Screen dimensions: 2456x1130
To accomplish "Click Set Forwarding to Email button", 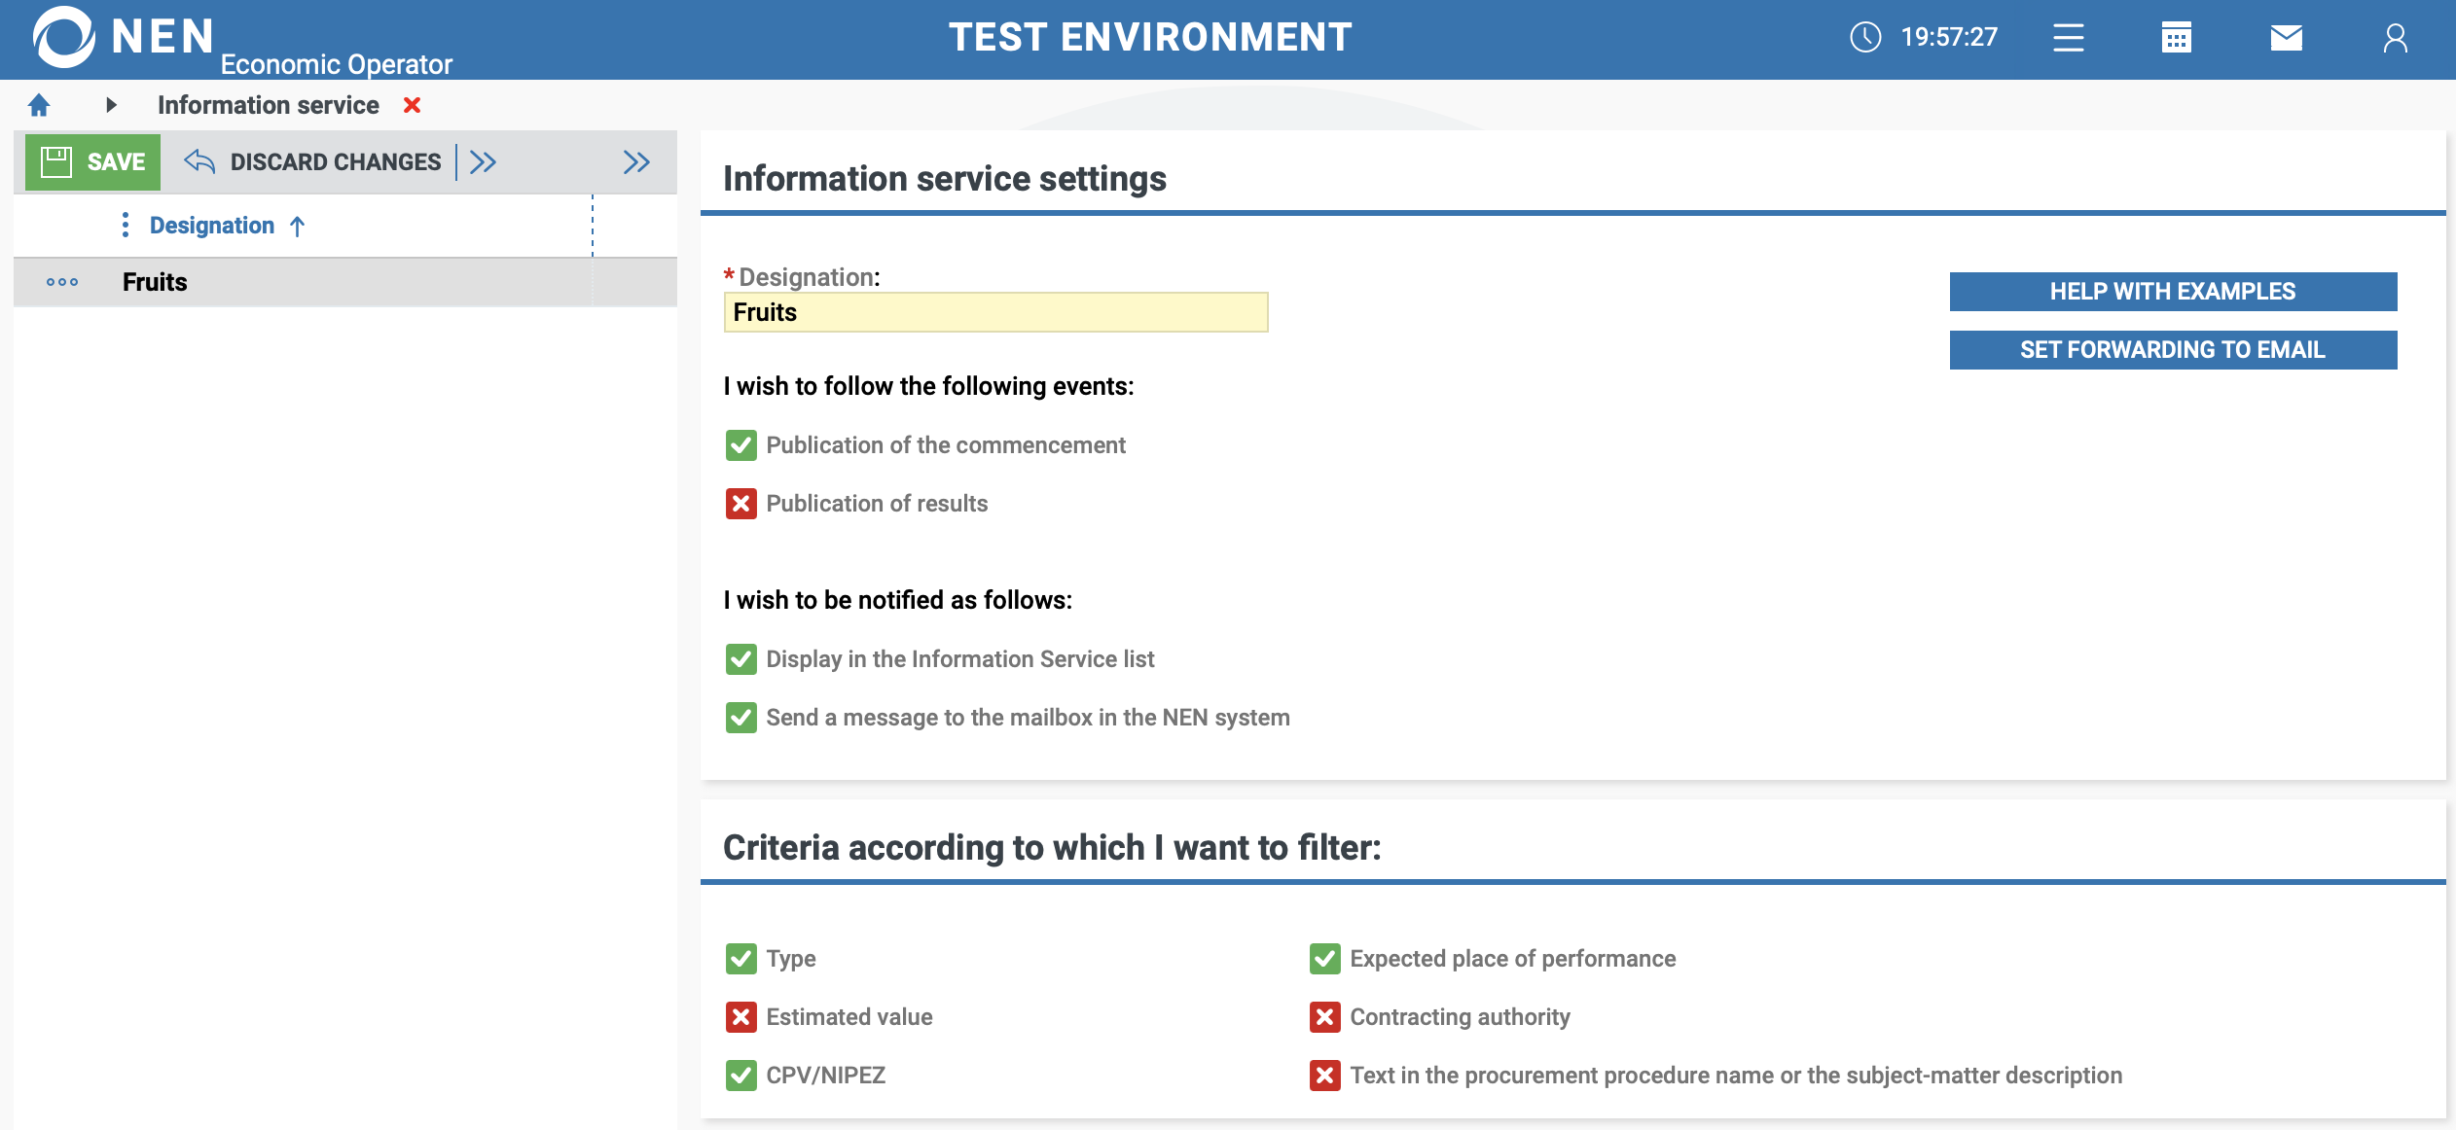I will tap(2172, 350).
